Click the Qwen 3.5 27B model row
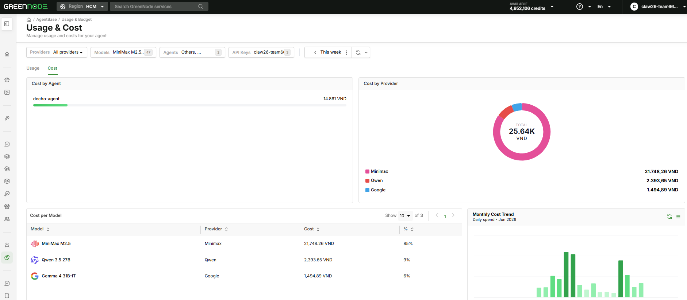687x300 pixels. click(244, 260)
